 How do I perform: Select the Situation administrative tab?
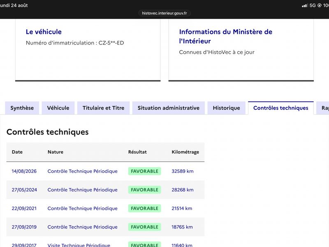pyautogui.click(x=169, y=108)
